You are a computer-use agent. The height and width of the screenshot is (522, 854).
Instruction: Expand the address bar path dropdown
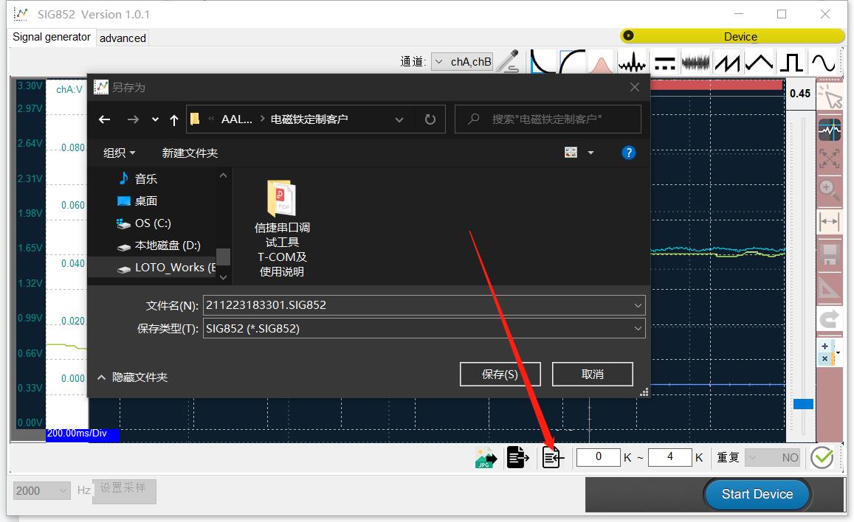click(x=399, y=119)
